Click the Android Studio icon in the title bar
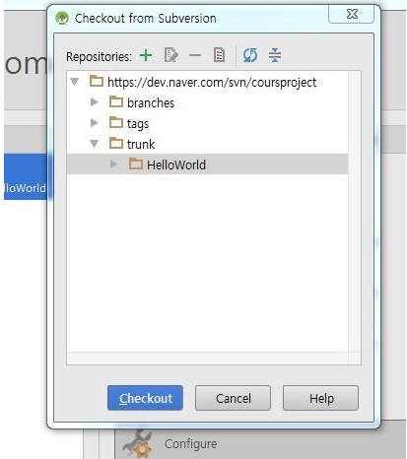407x459 pixels. tap(62, 18)
